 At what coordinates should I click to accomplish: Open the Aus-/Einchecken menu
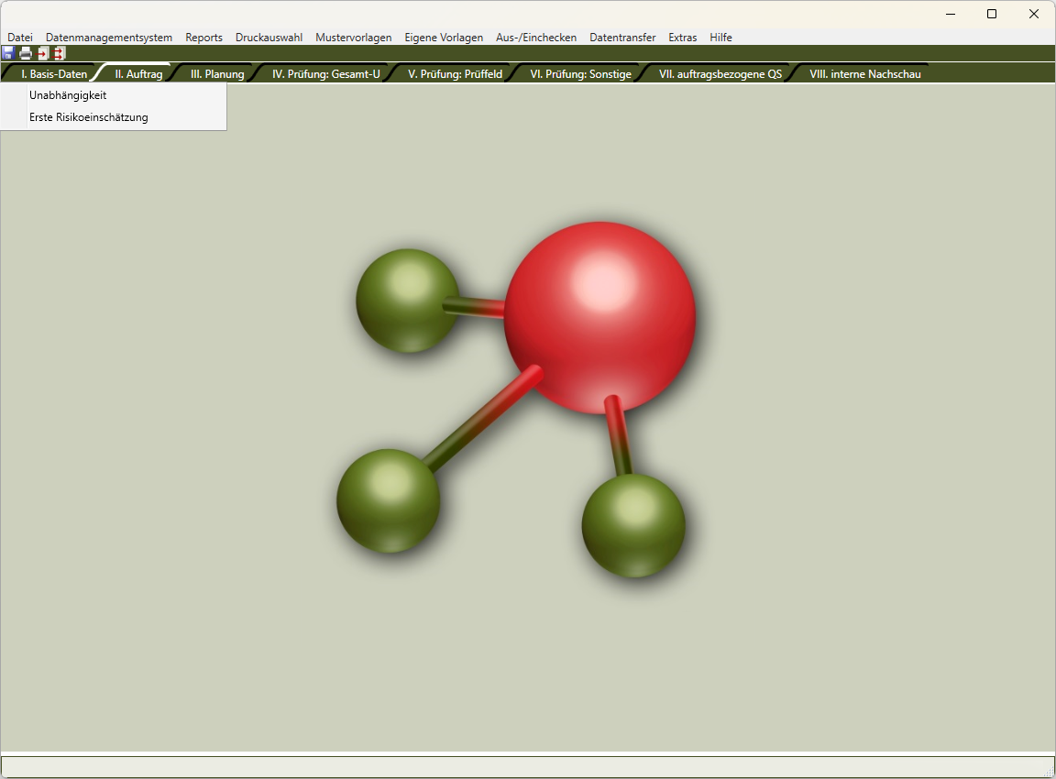536,38
